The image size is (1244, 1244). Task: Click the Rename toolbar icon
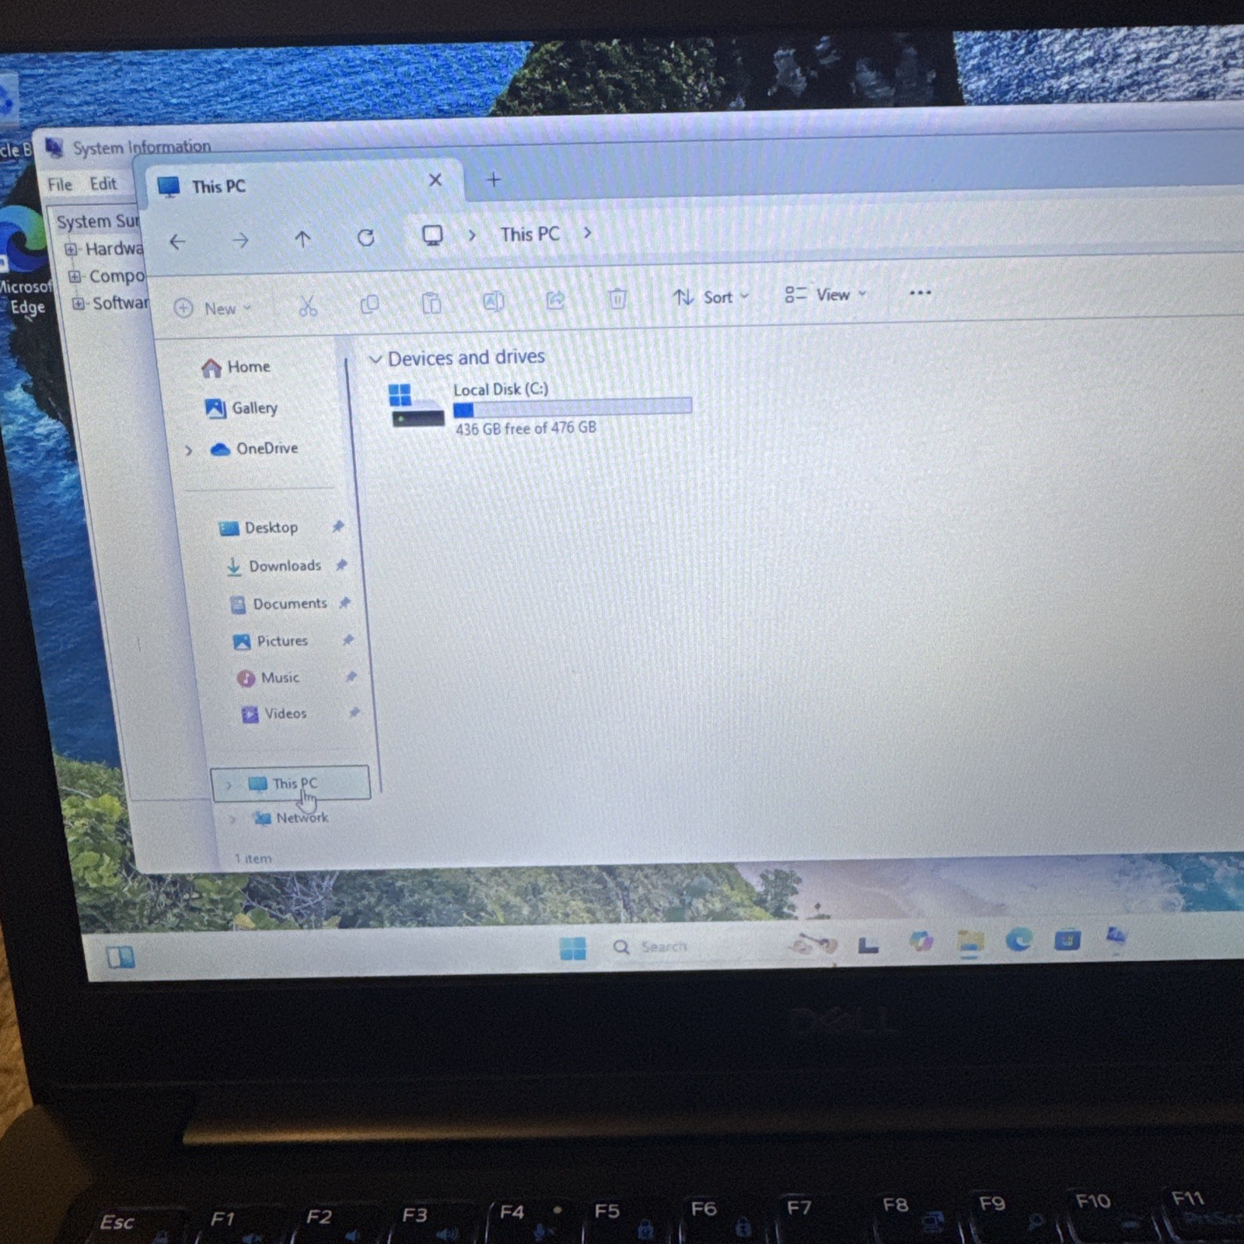point(494,301)
